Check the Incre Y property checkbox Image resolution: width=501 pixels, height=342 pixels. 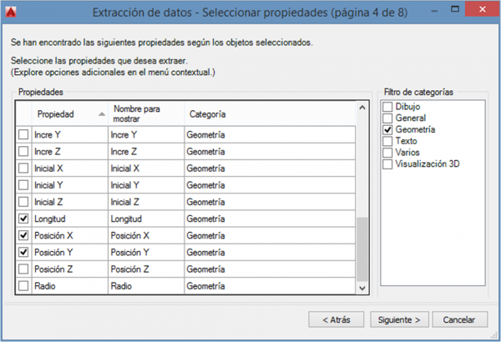click(x=23, y=135)
